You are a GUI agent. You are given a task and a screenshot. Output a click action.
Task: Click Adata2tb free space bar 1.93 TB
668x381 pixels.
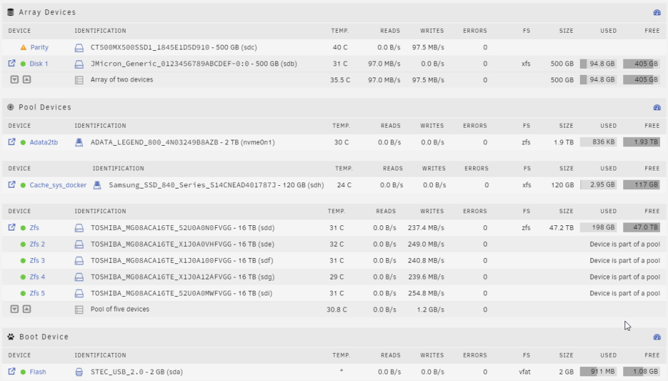click(641, 142)
